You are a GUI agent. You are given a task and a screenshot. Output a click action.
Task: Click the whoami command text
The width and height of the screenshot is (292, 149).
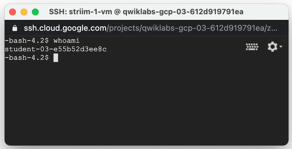[67, 41]
